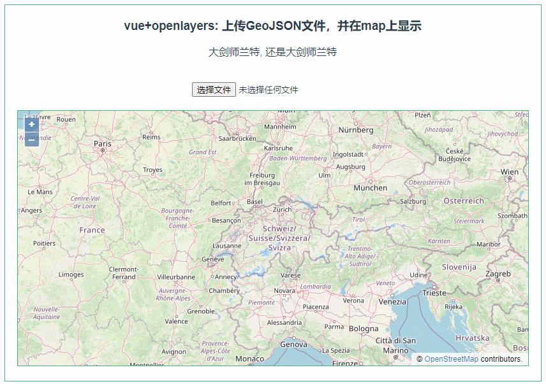
Task: Click the Angers label on map
Action: tap(31, 210)
